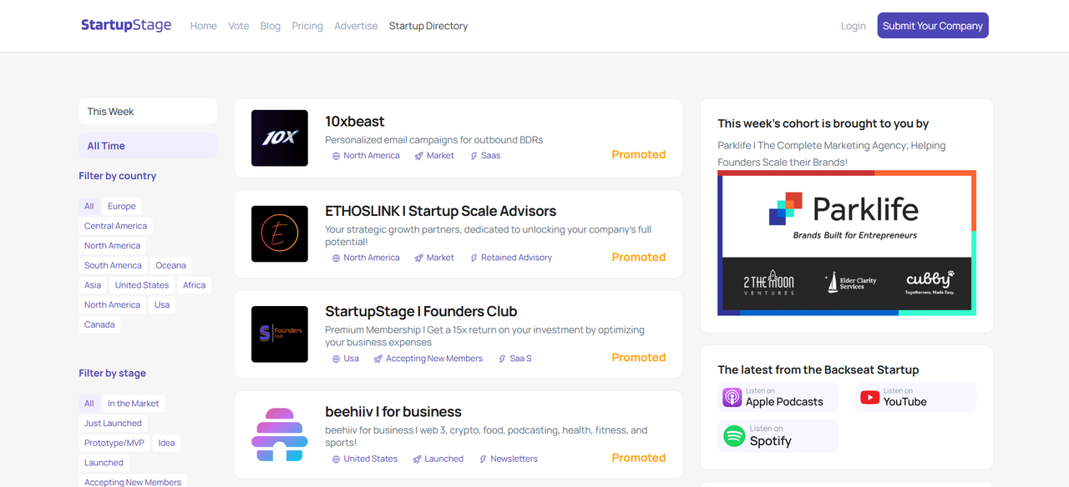This screenshot has height=487, width=1069.
Task: Filter by country Usa chip
Action: tap(162, 305)
